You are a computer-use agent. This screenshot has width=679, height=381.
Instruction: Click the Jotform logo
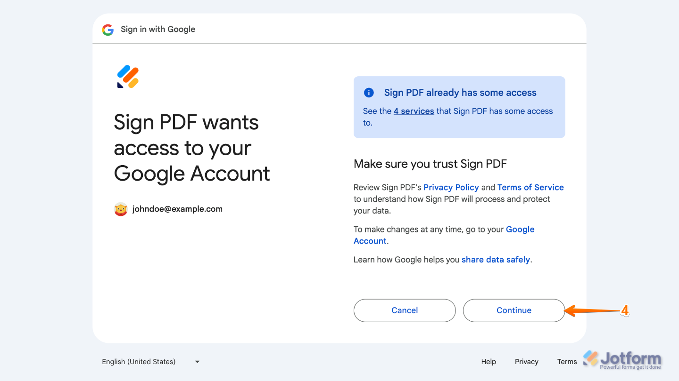pos(622,358)
